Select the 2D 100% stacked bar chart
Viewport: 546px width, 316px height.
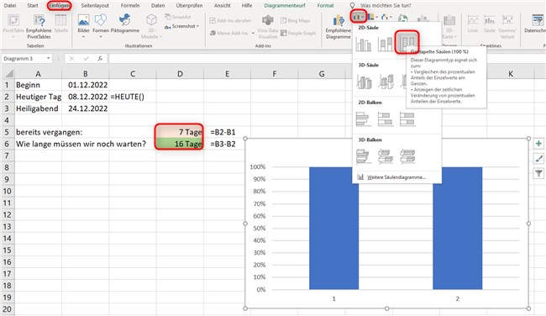click(x=407, y=119)
